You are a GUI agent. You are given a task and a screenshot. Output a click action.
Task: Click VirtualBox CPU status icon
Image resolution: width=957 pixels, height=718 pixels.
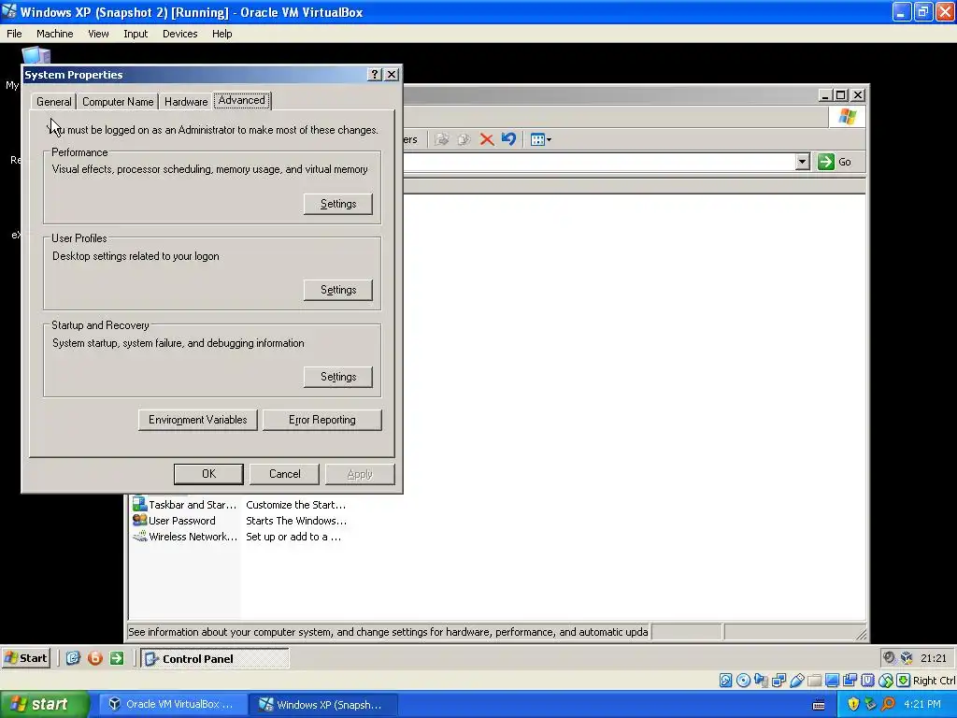868,681
